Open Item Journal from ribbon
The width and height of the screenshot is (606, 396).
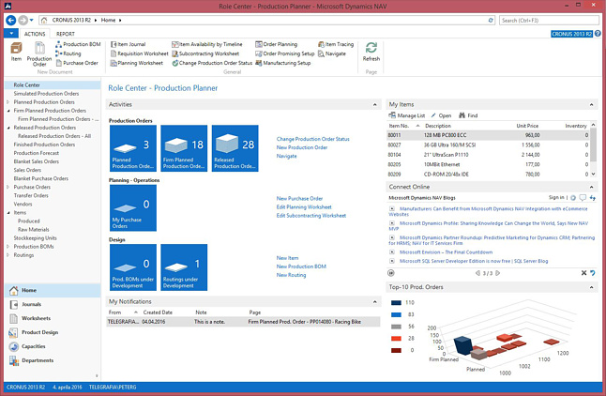(128, 44)
